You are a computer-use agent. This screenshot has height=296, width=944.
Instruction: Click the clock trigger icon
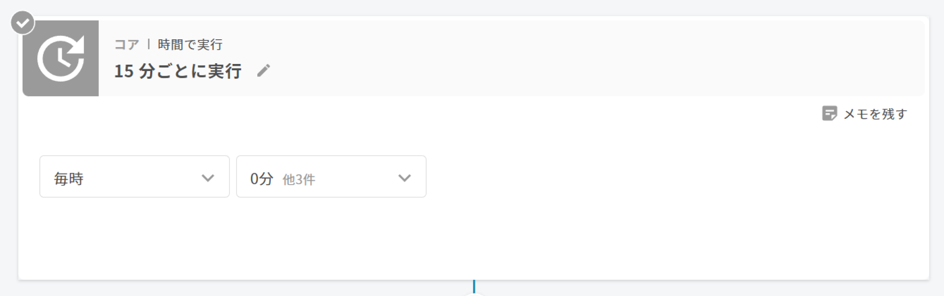coord(61,58)
